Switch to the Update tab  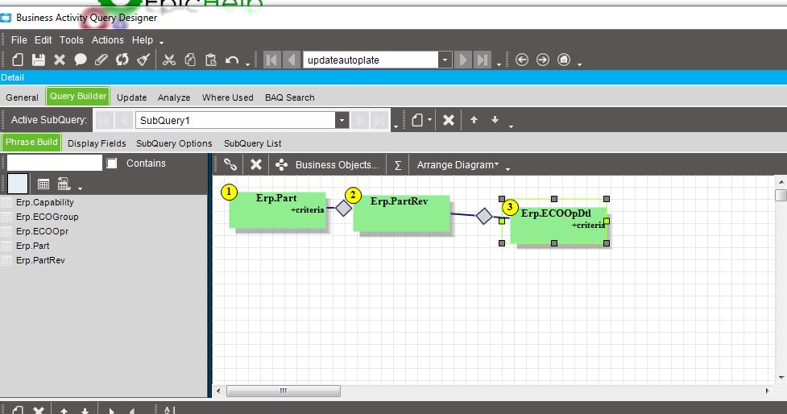pyautogui.click(x=132, y=97)
